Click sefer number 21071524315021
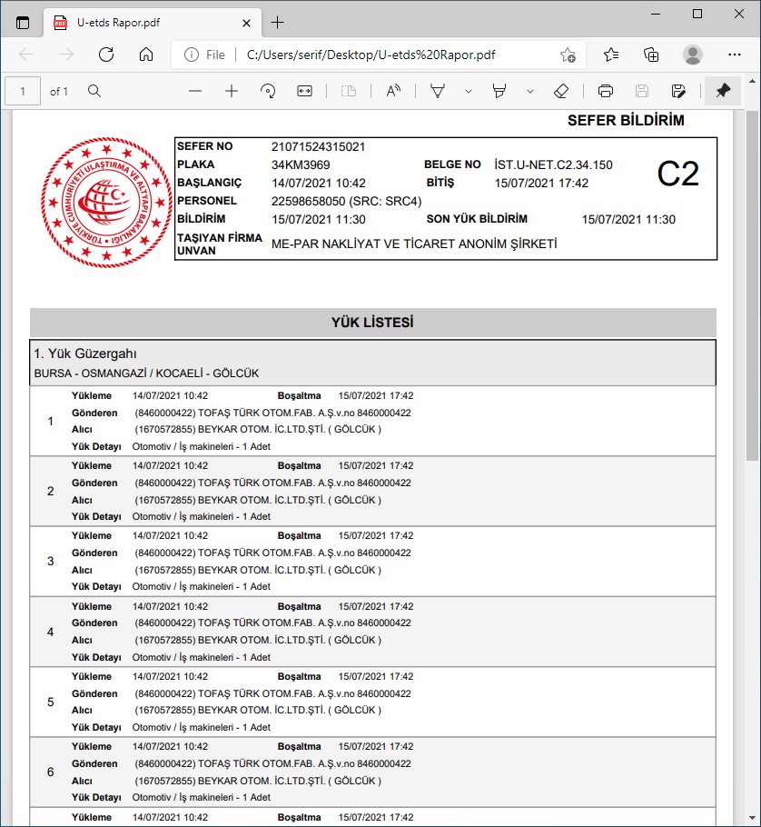This screenshot has width=761, height=827. pos(319,146)
